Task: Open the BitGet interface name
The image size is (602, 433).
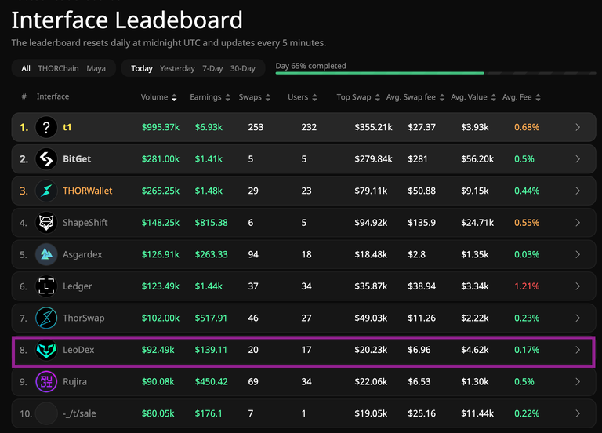Action: coord(77,159)
